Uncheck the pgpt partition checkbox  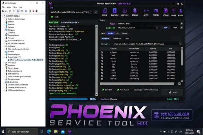[102, 55]
